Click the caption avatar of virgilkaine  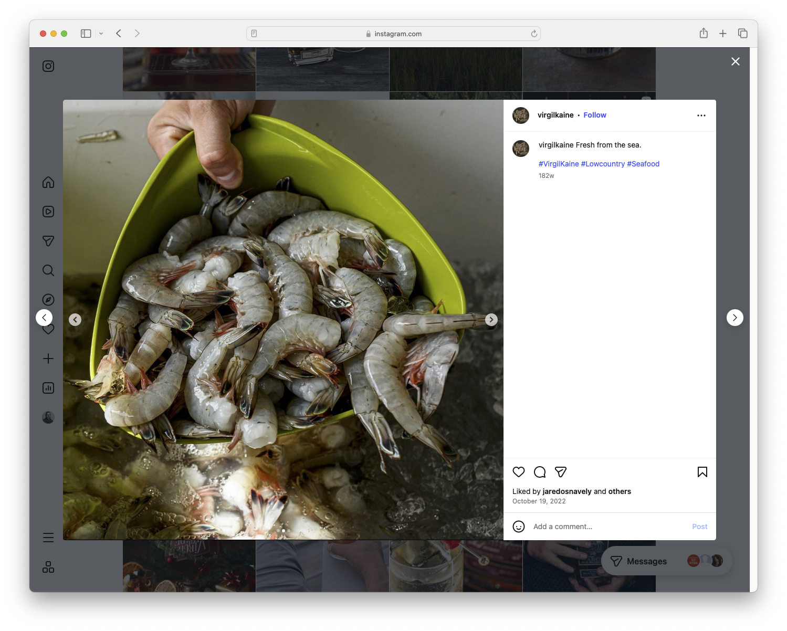pos(521,149)
